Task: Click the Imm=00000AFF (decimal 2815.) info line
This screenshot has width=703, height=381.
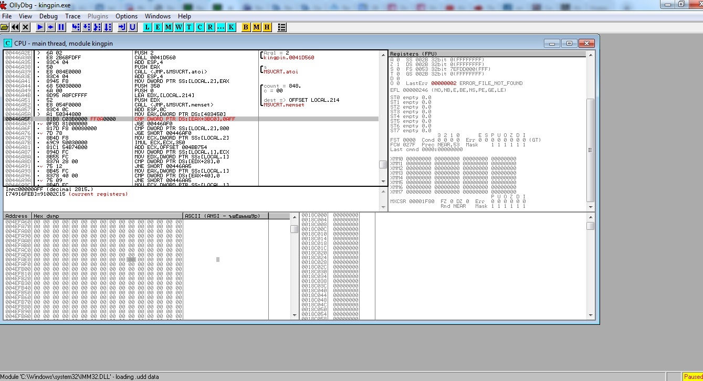Action: (x=49, y=189)
